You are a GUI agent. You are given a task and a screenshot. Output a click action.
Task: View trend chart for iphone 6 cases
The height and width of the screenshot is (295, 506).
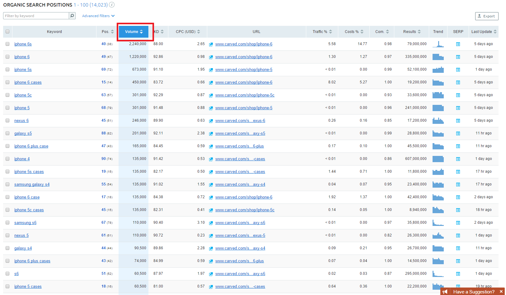click(438, 82)
